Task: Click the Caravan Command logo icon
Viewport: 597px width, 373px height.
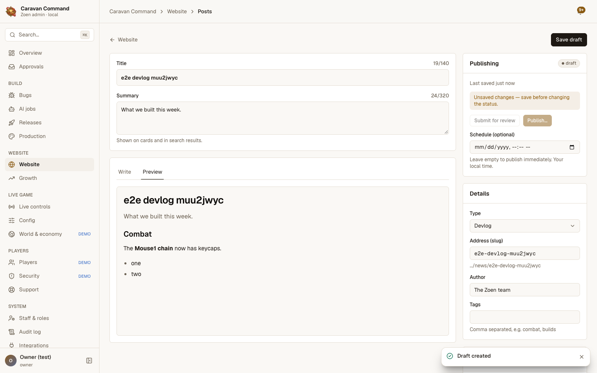Action: tap(11, 11)
